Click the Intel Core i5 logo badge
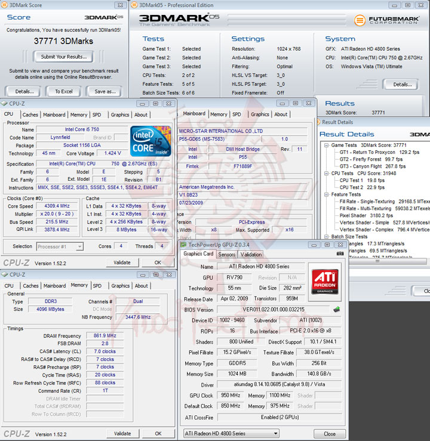The width and height of the screenshot is (430, 441). click(x=150, y=141)
